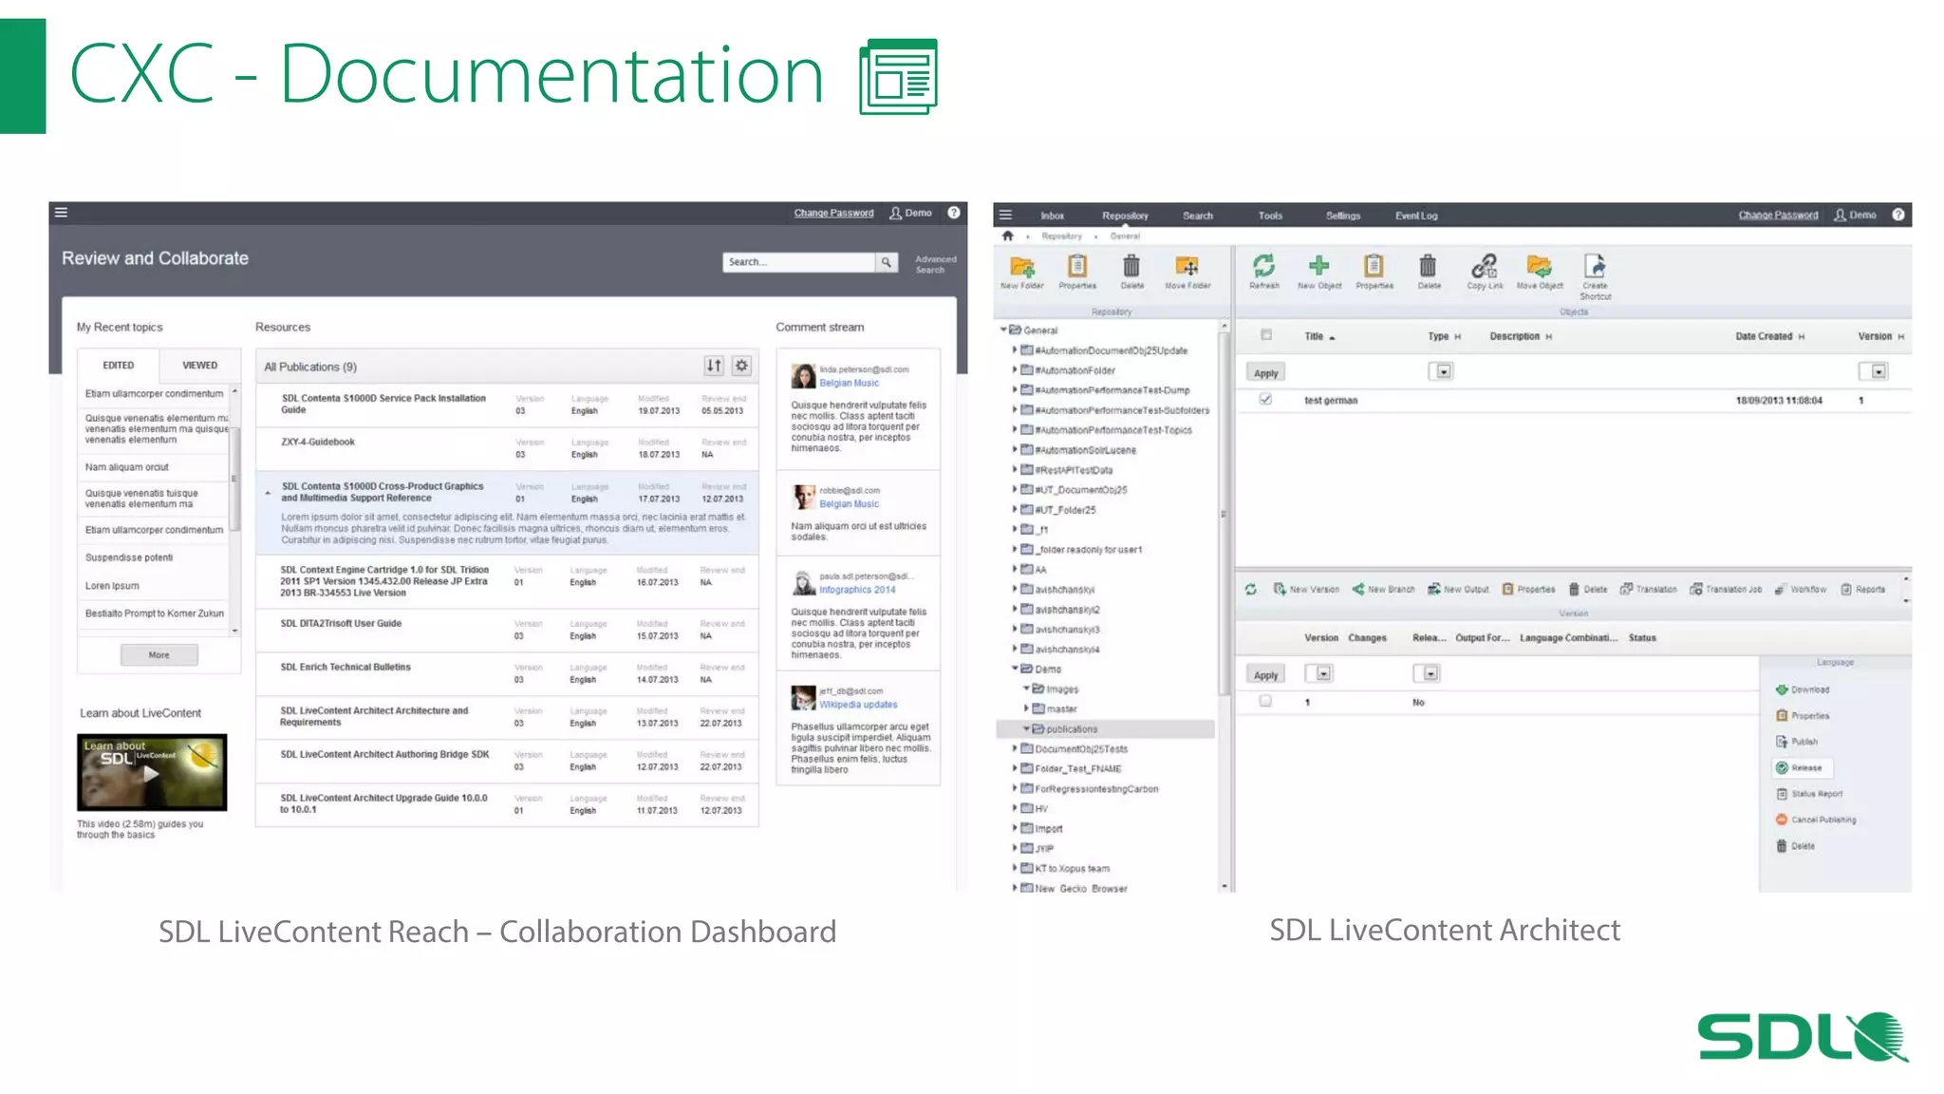
Task: Click New Version in version toolbar
Action: (1306, 590)
